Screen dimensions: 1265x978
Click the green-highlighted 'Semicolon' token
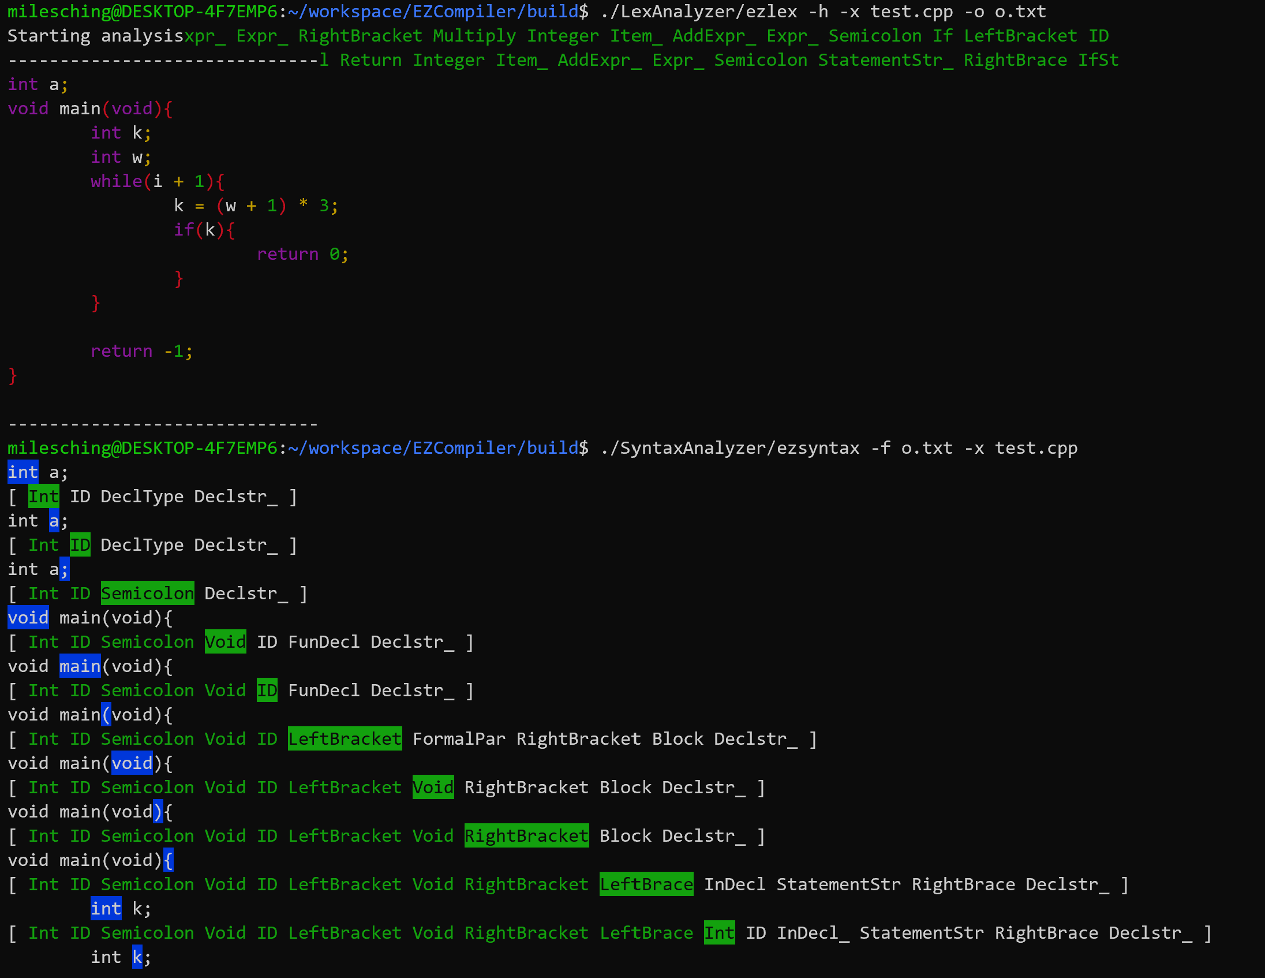click(147, 593)
